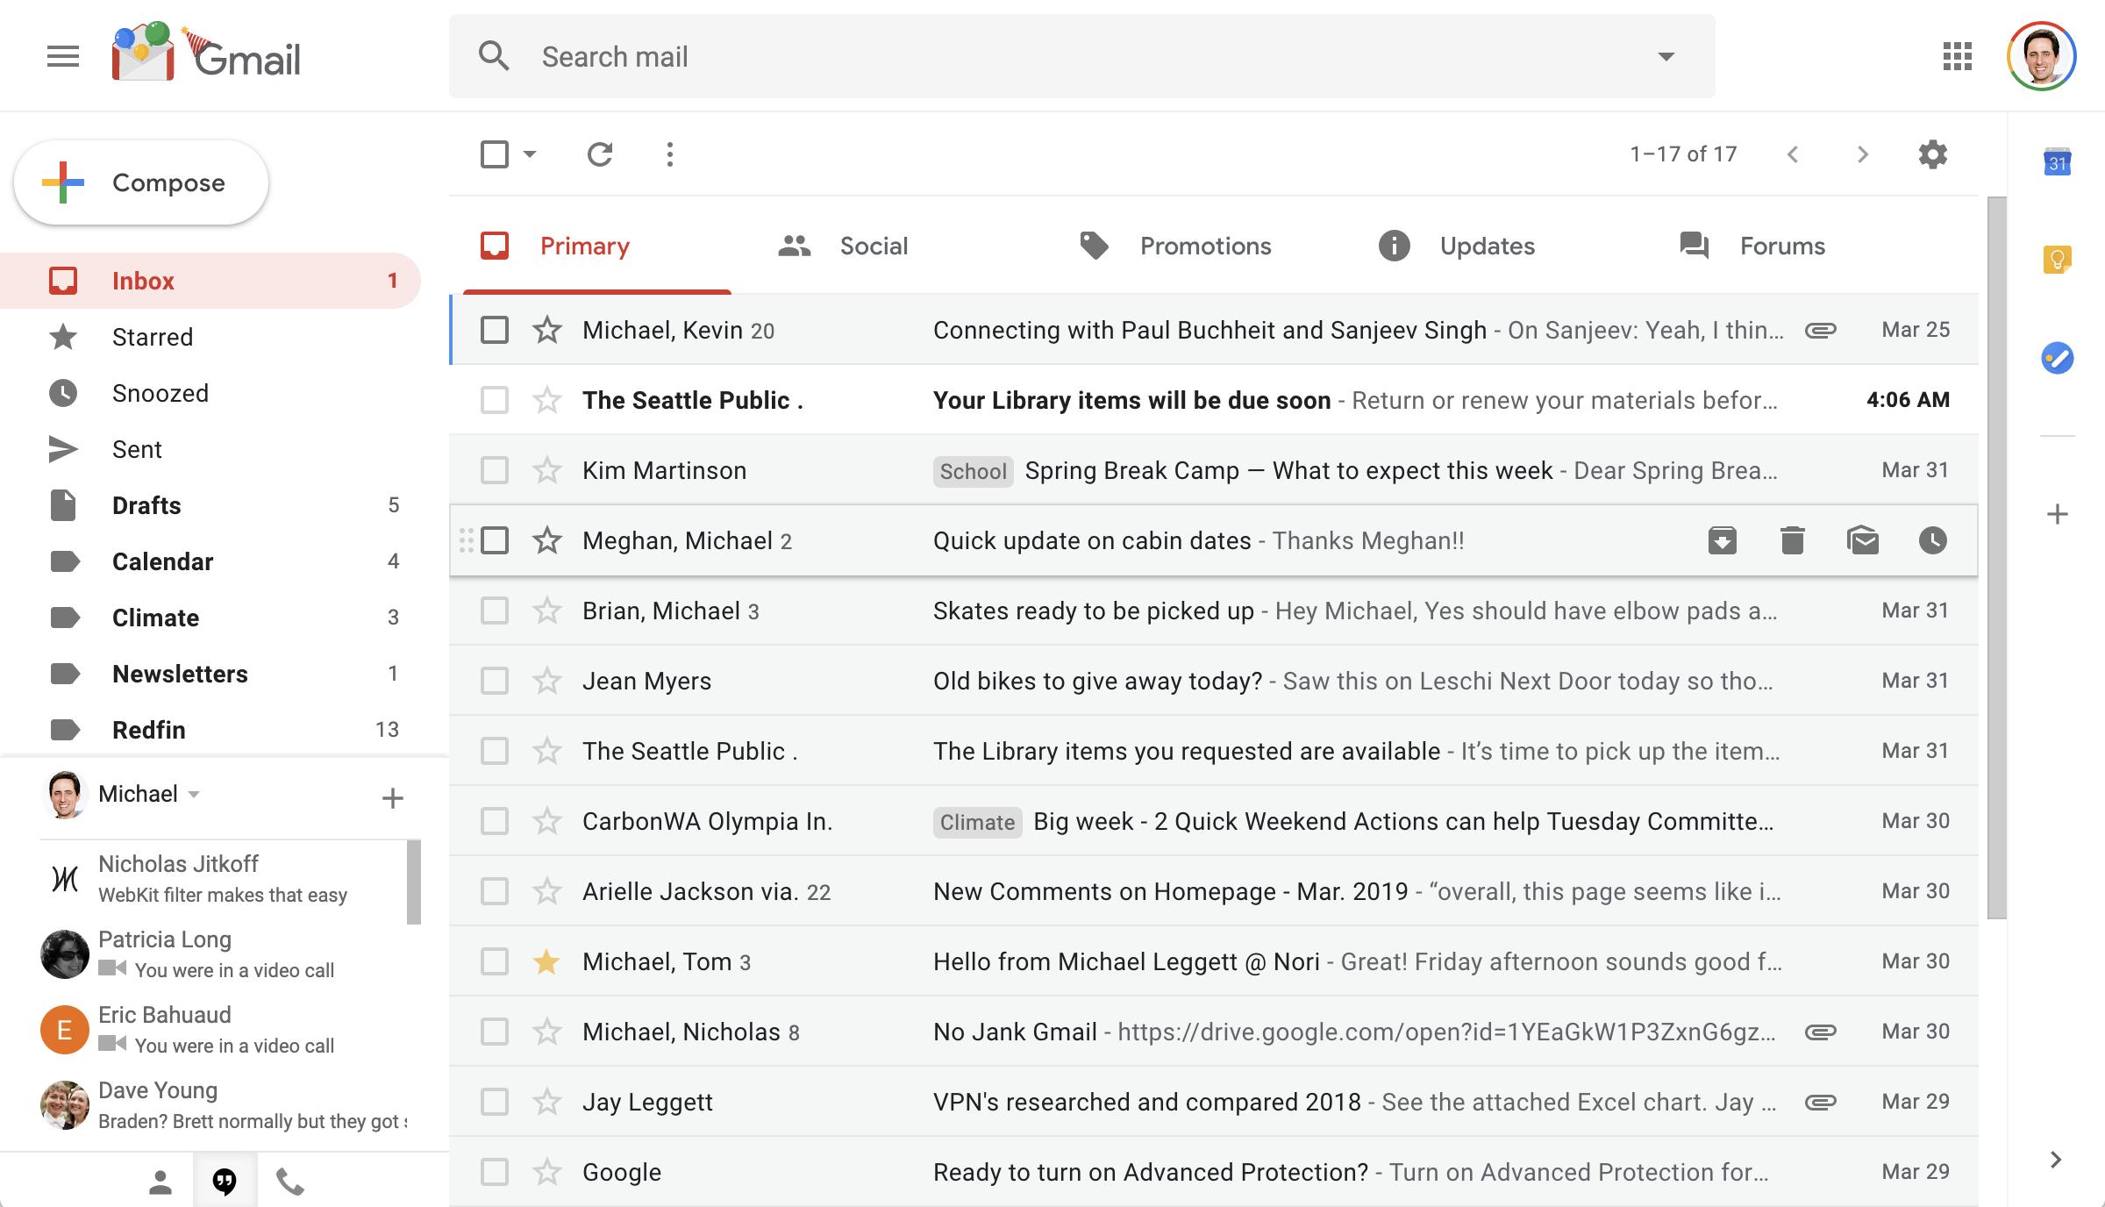This screenshot has width=2105, height=1207.
Task: Open Google Keep from side panel
Action: point(2057,260)
